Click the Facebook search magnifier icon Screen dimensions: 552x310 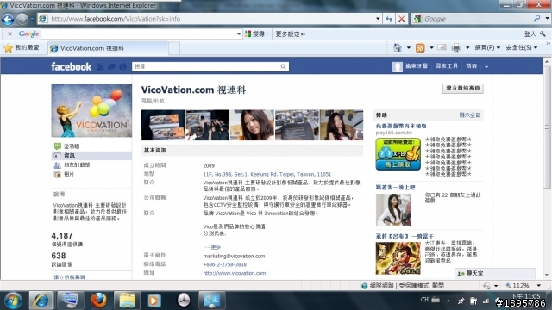(x=284, y=66)
